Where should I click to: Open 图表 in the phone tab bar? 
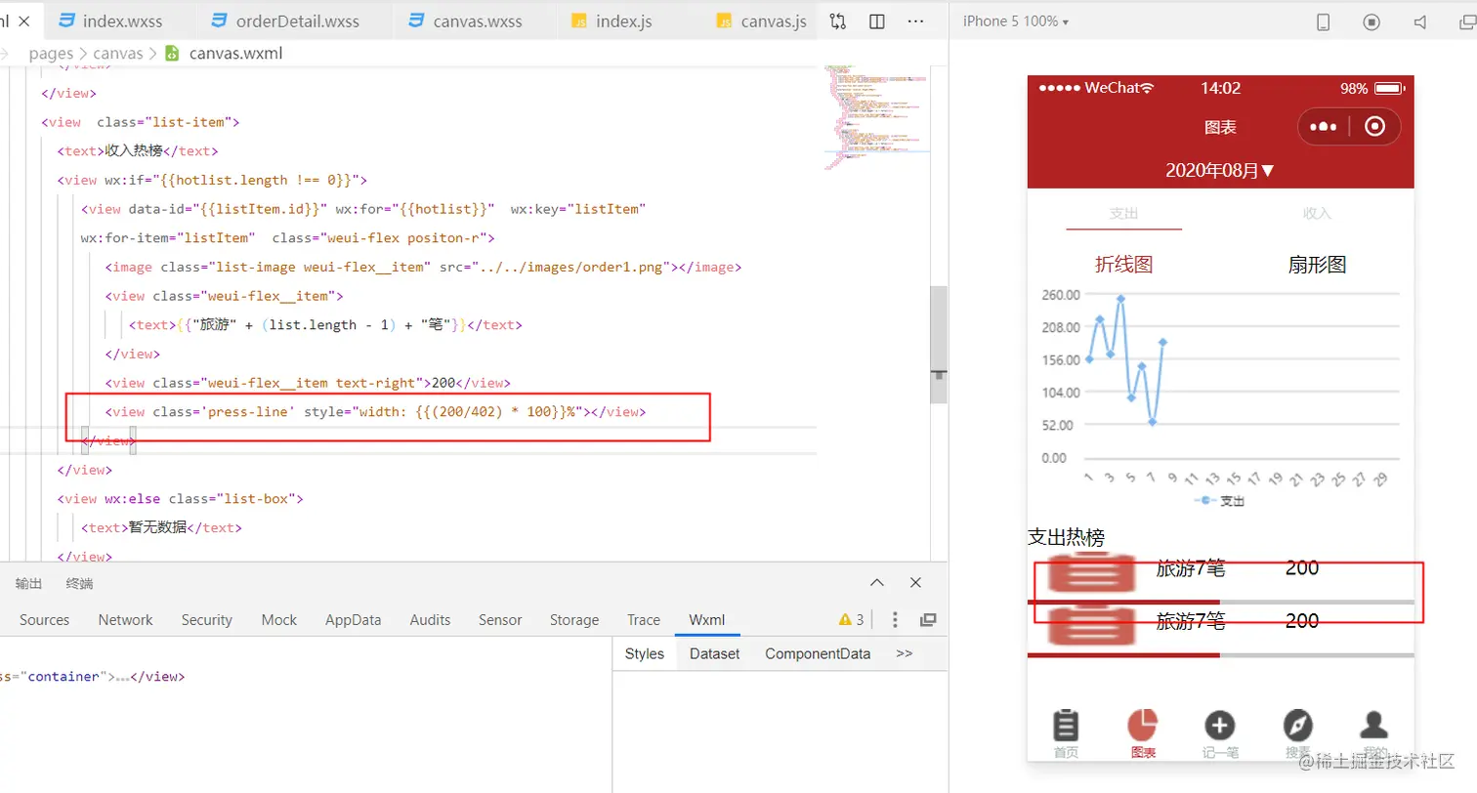click(1143, 733)
